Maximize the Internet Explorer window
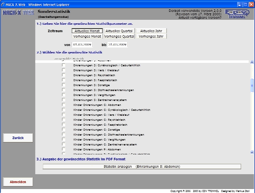Screen dimensions: 255x193 245,4
